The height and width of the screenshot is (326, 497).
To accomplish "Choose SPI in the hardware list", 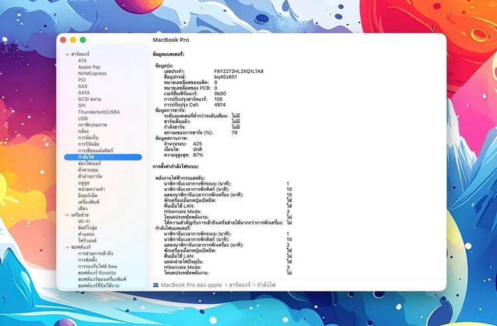I will (x=82, y=105).
